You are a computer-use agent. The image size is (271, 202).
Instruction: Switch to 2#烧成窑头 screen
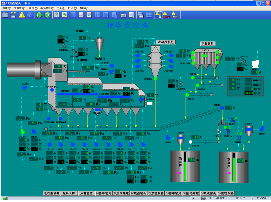(x=139, y=193)
